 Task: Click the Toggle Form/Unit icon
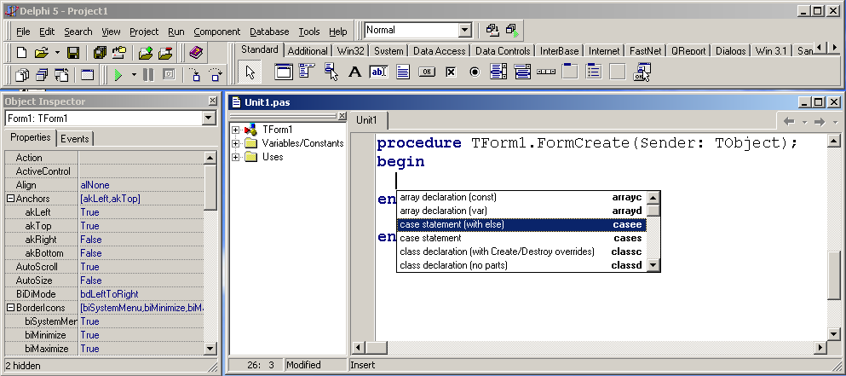(x=61, y=74)
